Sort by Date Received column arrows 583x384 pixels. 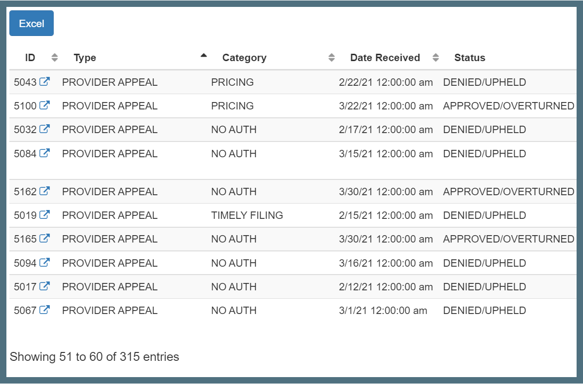tap(436, 58)
